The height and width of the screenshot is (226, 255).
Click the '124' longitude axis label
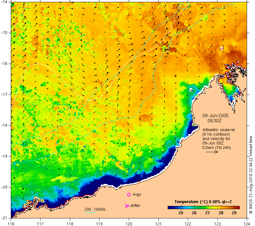point(247,224)
